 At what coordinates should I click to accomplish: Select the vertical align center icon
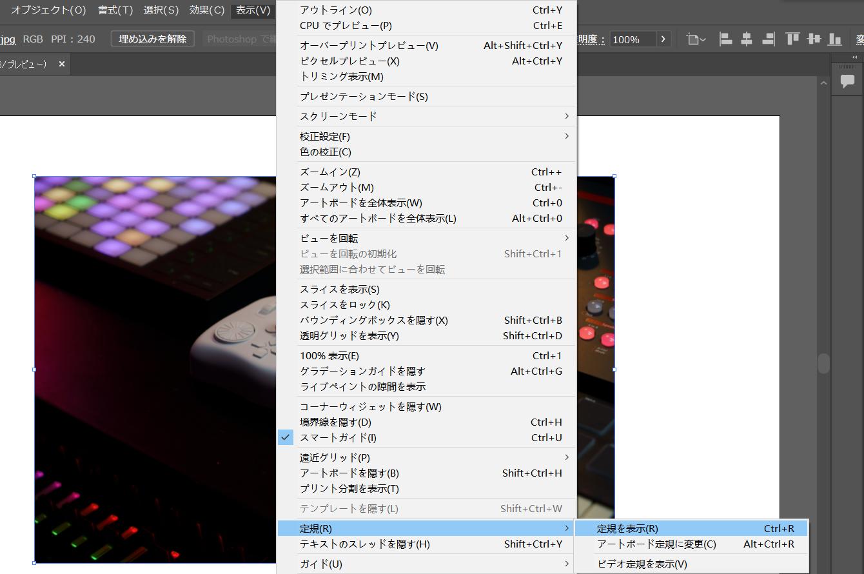click(813, 39)
